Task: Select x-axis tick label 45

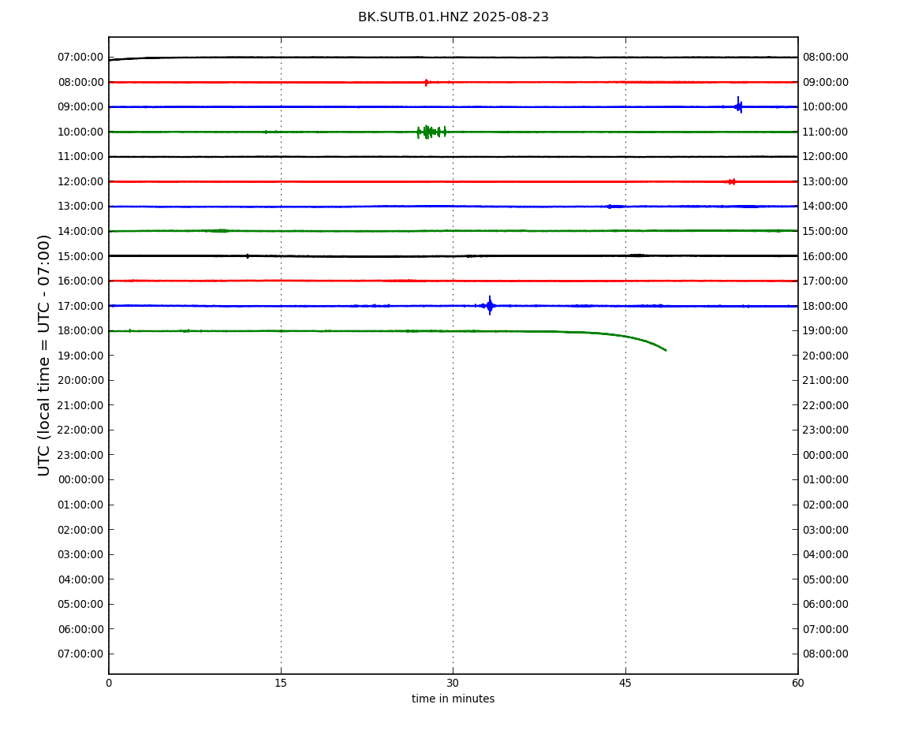Action: pos(625,683)
